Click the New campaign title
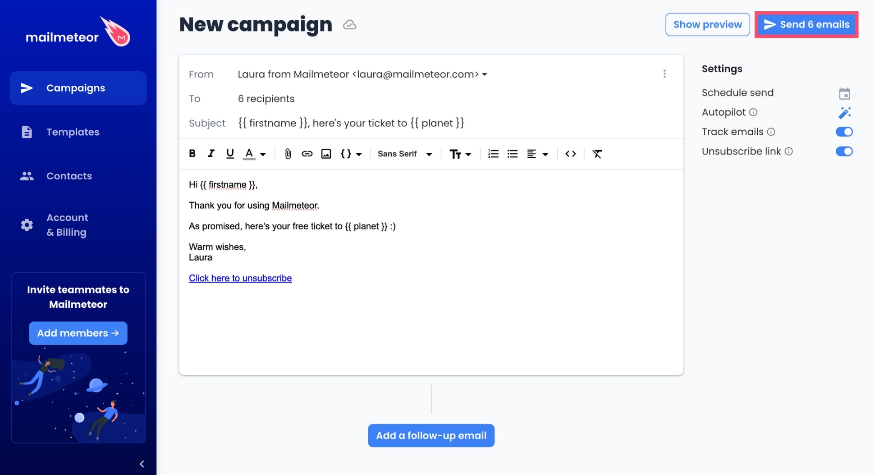875x475 pixels. coord(256,24)
